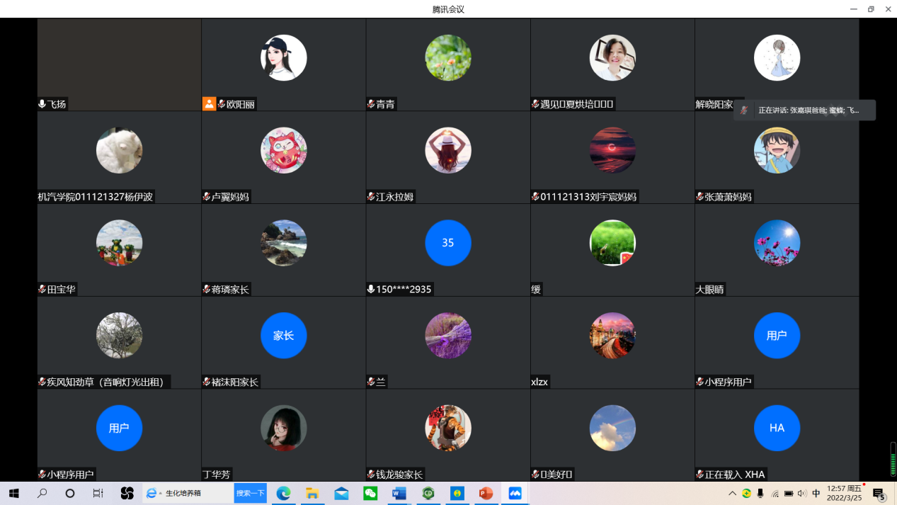Select the blue 'HA' avatar circle
This screenshot has width=897, height=505.
click(777, 429)
